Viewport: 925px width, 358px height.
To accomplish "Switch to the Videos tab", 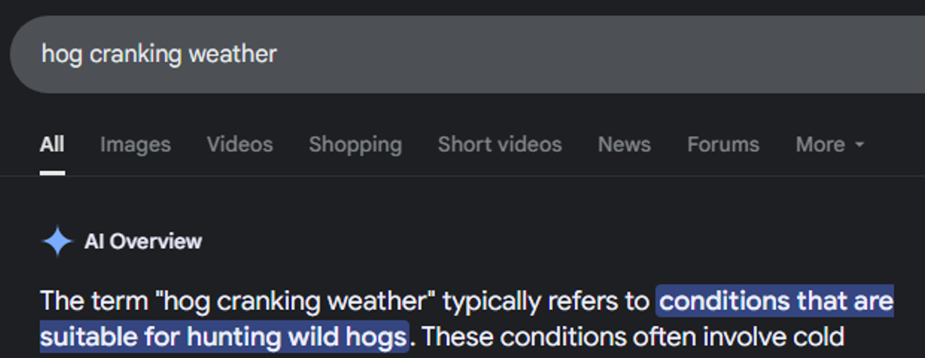I will 240,145.
